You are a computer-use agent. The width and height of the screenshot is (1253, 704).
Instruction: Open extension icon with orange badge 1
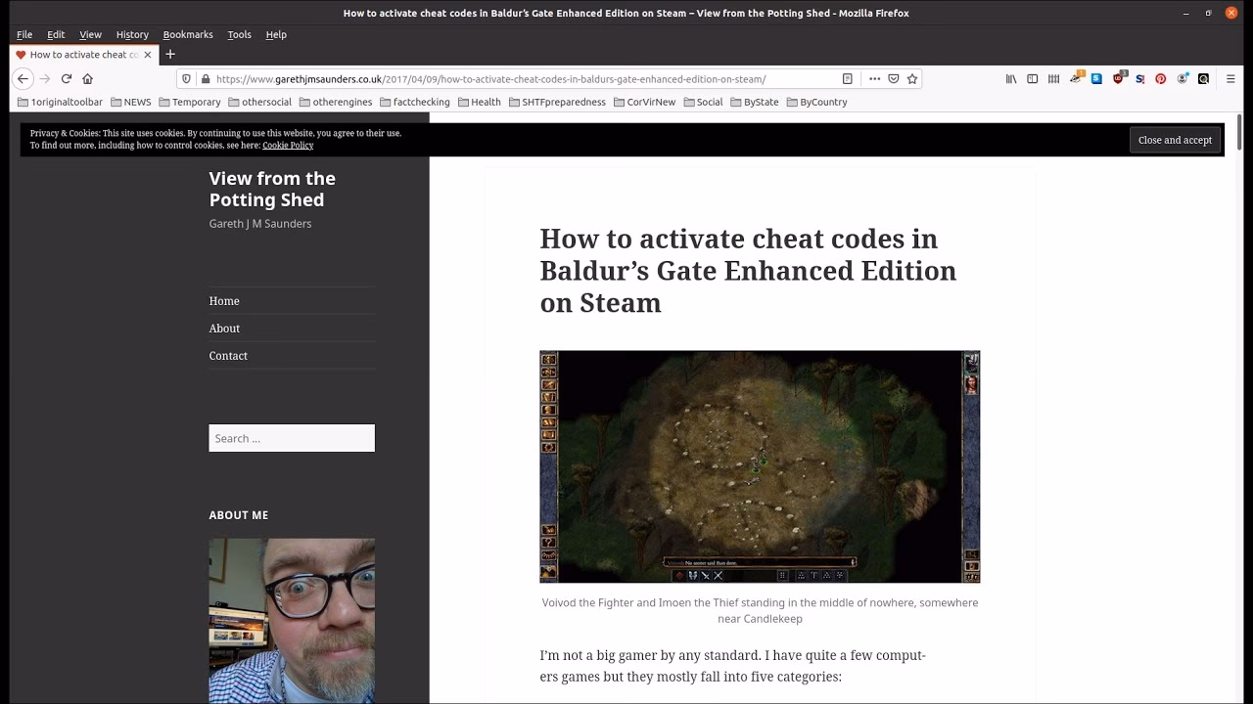(x=1076, y=77)
